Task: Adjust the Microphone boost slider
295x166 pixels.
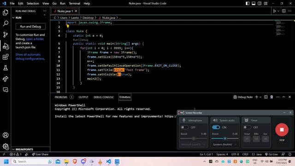Action: pos(194,138)
